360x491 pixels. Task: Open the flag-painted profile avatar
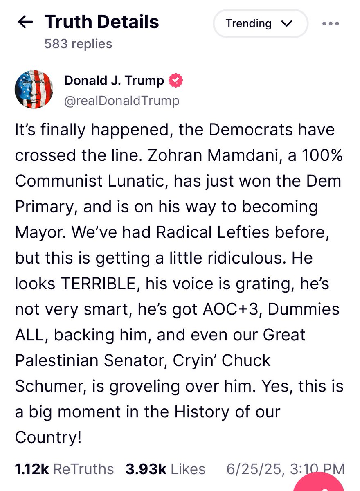pyautogui.click(x=34, y=90)
